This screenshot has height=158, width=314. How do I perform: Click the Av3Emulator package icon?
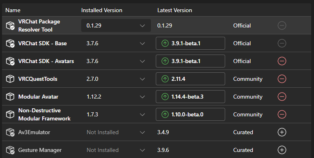pos(10,132)
